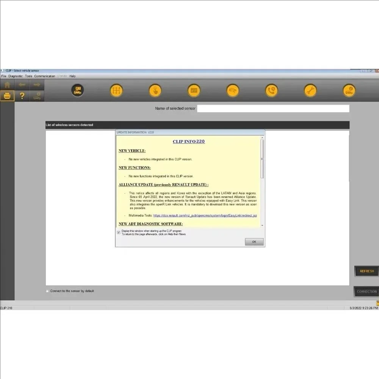Open the phone call support icon

(271, 91)
